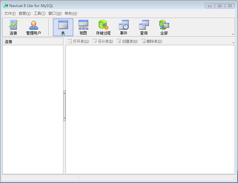Click 打开表 (Open Table) button
Screen dimensions: 238x183
point(78,41)
